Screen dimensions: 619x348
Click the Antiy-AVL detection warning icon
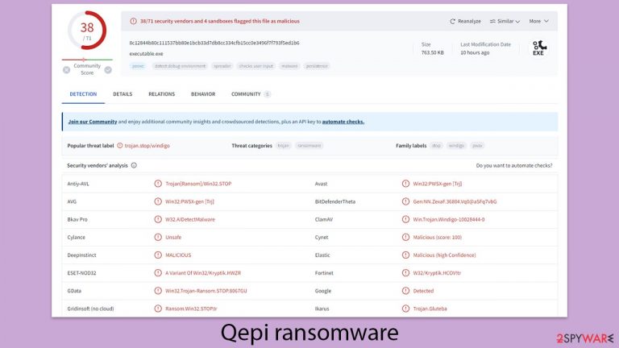coord(158,184)
